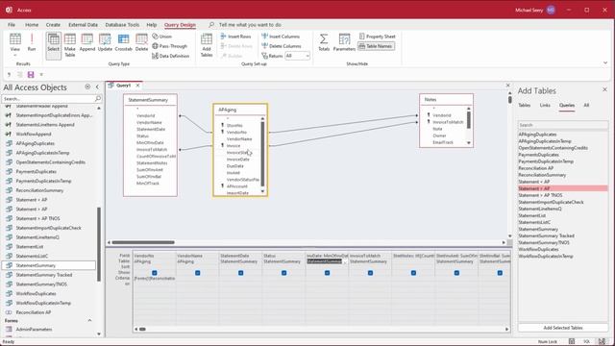Click Undo in the quick access toolbar

pyautogui.click(x=9, y=75)
